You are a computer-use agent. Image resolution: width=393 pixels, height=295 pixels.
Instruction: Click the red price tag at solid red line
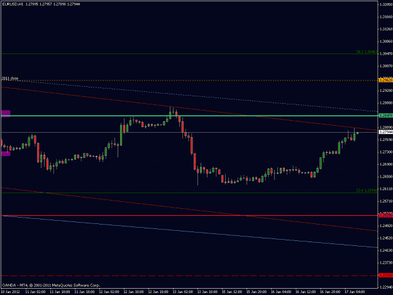pyautogui.click(x=385, y=215)
